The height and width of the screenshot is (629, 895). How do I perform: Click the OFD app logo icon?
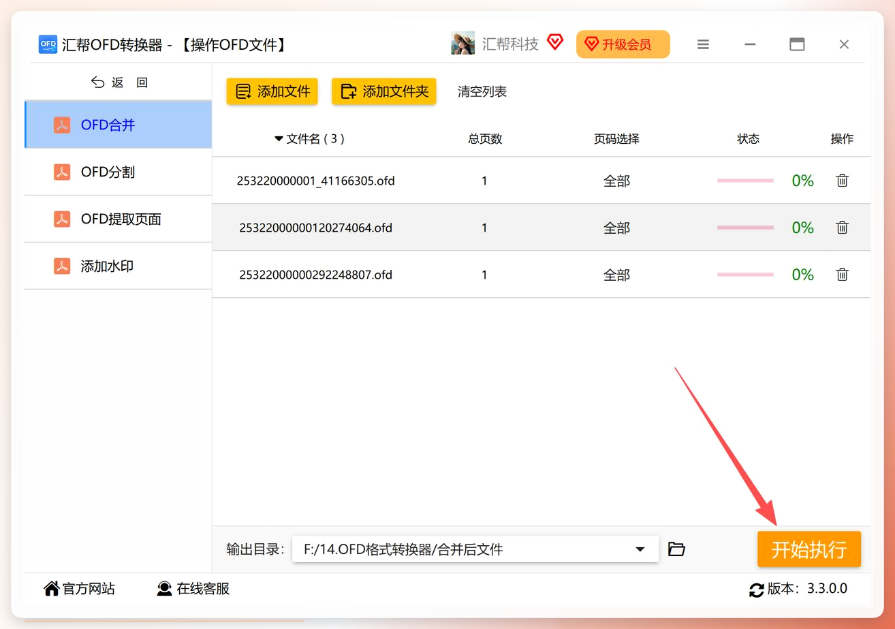(48, 45)
